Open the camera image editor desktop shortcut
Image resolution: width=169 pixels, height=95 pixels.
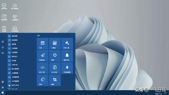[15, 6]
